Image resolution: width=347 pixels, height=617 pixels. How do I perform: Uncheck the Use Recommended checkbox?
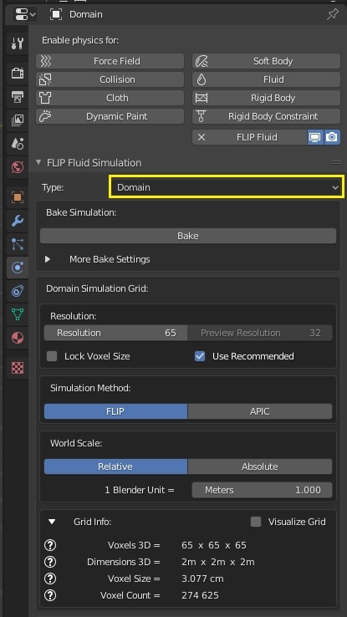pyautogui.click(x=200, y=356)
